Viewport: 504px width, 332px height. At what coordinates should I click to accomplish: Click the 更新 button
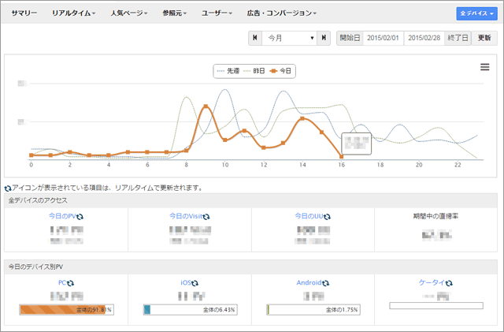[484, 38]
